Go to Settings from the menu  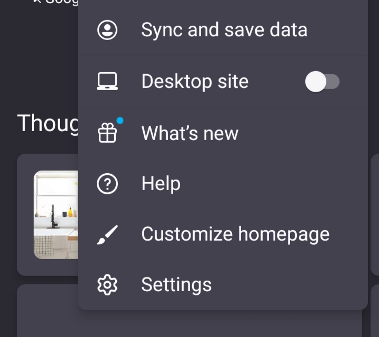(x=176, y=285)
